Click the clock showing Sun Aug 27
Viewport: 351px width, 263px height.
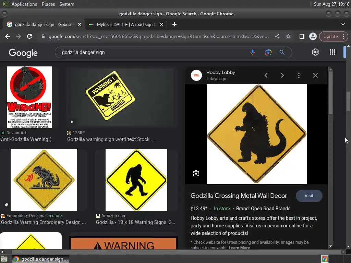[331, 4]
